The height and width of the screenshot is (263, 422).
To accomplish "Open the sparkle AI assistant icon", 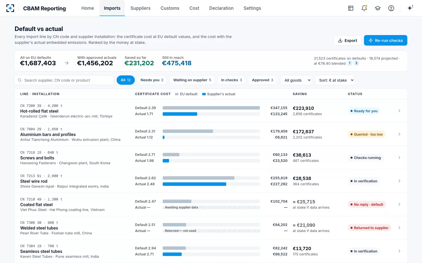I will point(410,8).
